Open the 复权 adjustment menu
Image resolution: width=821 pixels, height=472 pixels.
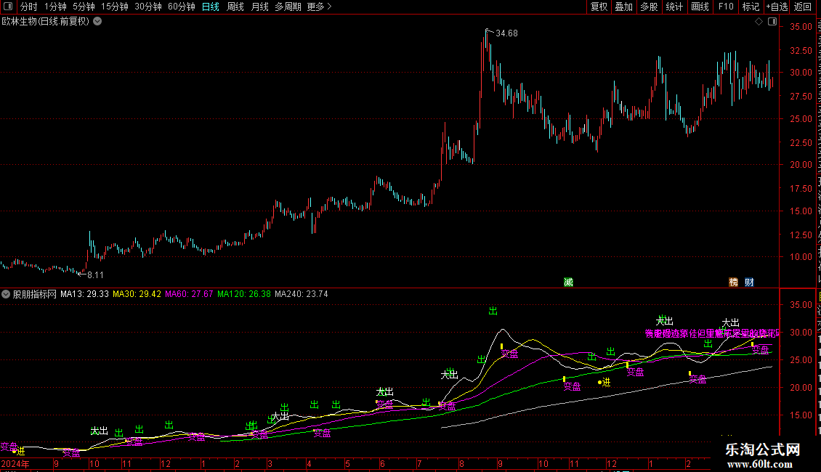coord(599,7)
